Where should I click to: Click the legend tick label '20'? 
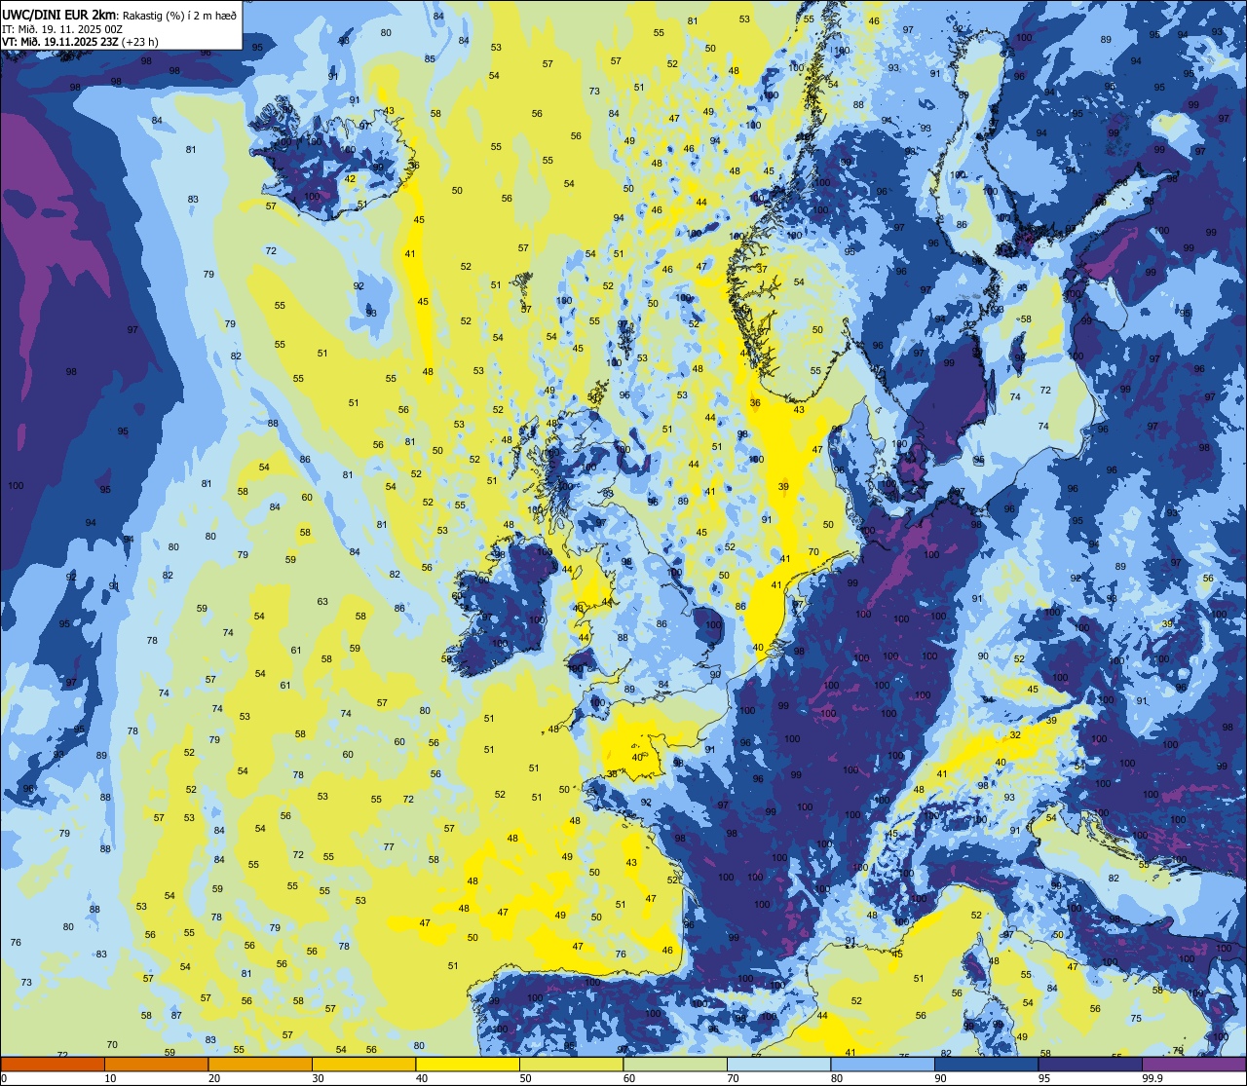(214, 1078)
